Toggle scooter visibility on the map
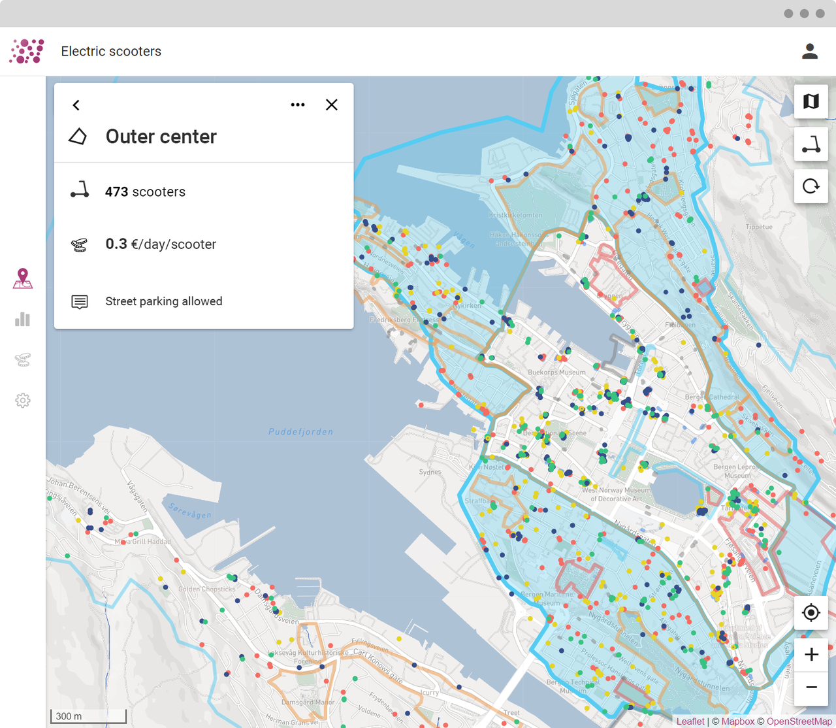Viewport: 836px width, 728px height. coord(811,144)
